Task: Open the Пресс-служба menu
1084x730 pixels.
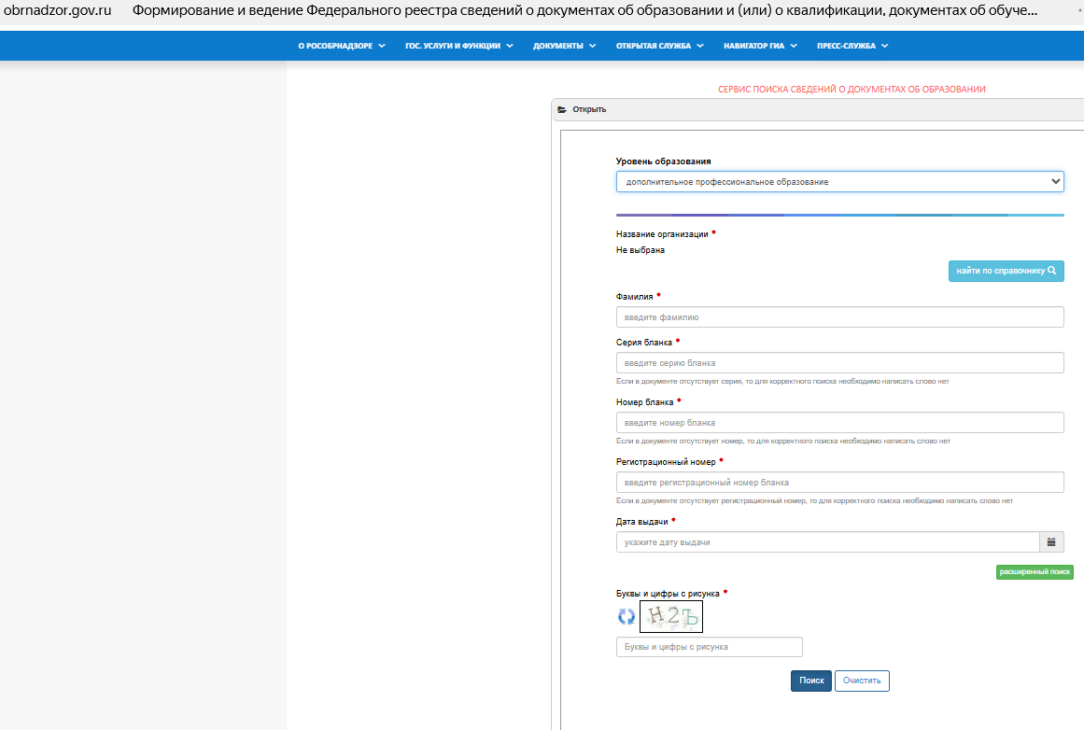Action: coord(852,46)
